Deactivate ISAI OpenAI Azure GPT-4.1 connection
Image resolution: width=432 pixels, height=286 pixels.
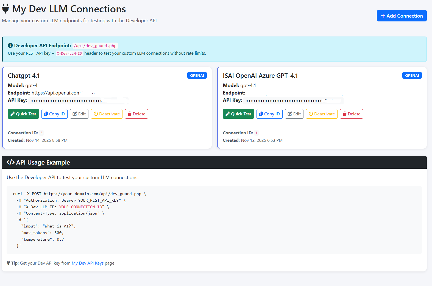tap(322, 114)
